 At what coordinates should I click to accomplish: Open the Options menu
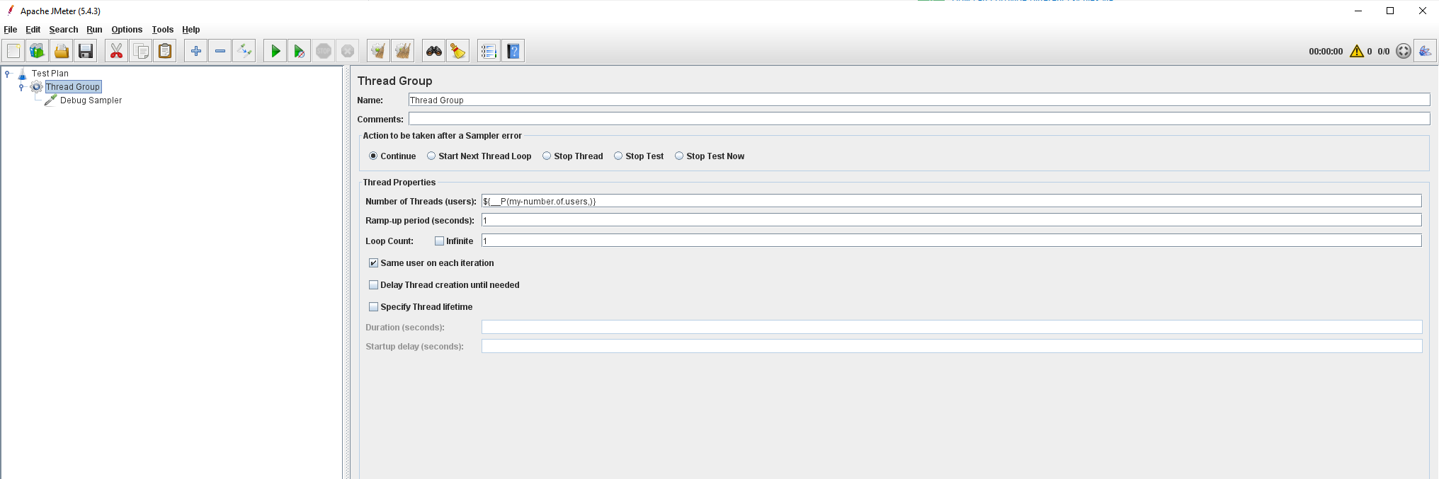point(127,30)
